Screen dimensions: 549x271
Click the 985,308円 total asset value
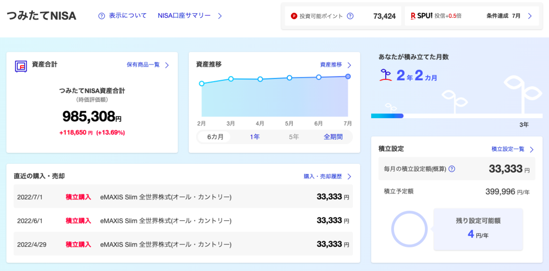[92, 116]
